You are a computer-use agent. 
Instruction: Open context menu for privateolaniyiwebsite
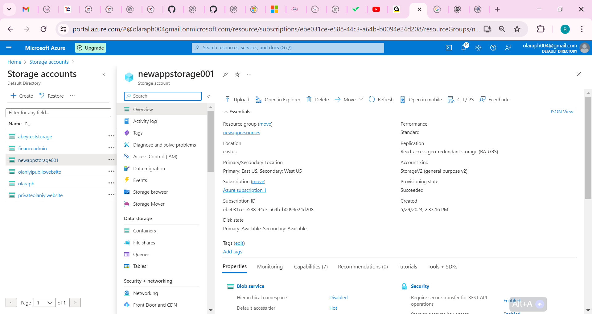111,195
